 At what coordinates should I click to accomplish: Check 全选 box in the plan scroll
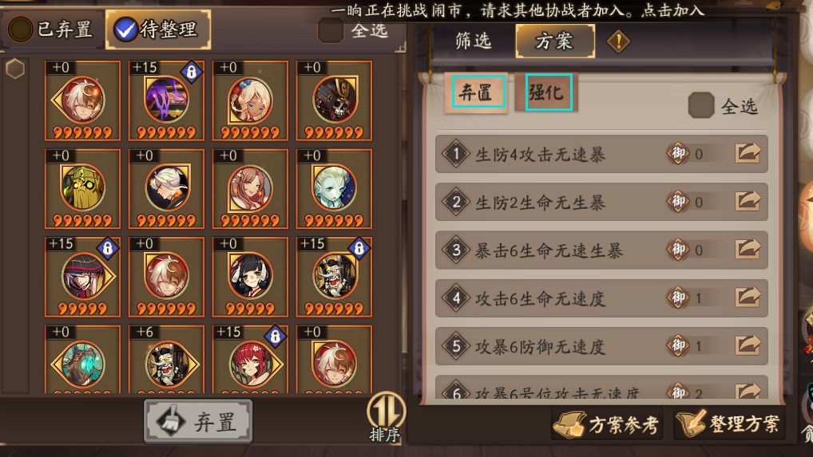[x=701, y=105]
